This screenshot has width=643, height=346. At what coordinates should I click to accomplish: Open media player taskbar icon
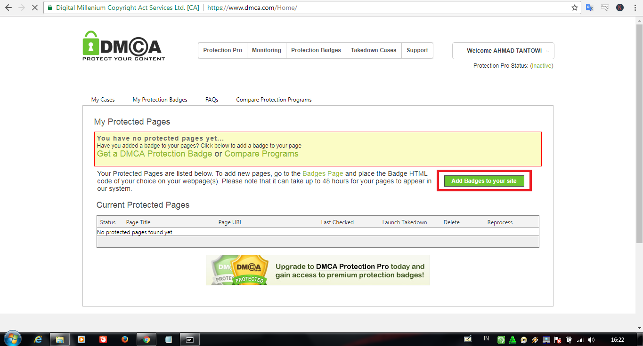click(x=81, y=339)
